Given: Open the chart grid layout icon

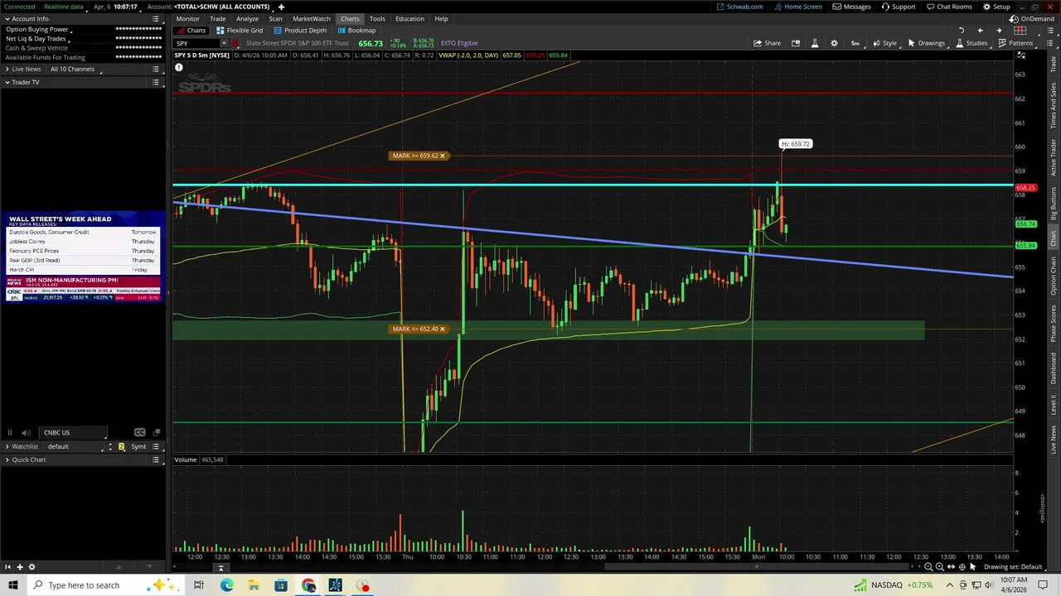Looking at the screenshot, I should tap(1020, 31).
